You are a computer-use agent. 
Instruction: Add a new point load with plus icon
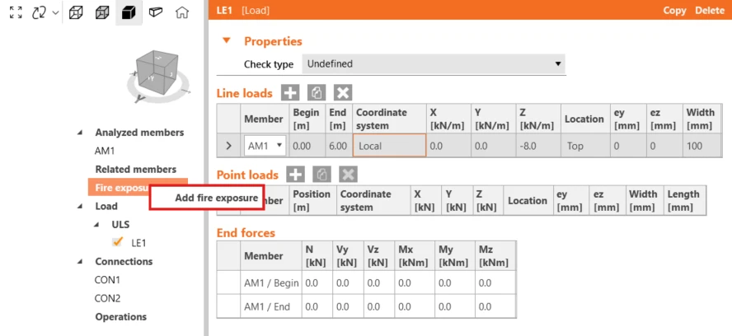point(295,175)
